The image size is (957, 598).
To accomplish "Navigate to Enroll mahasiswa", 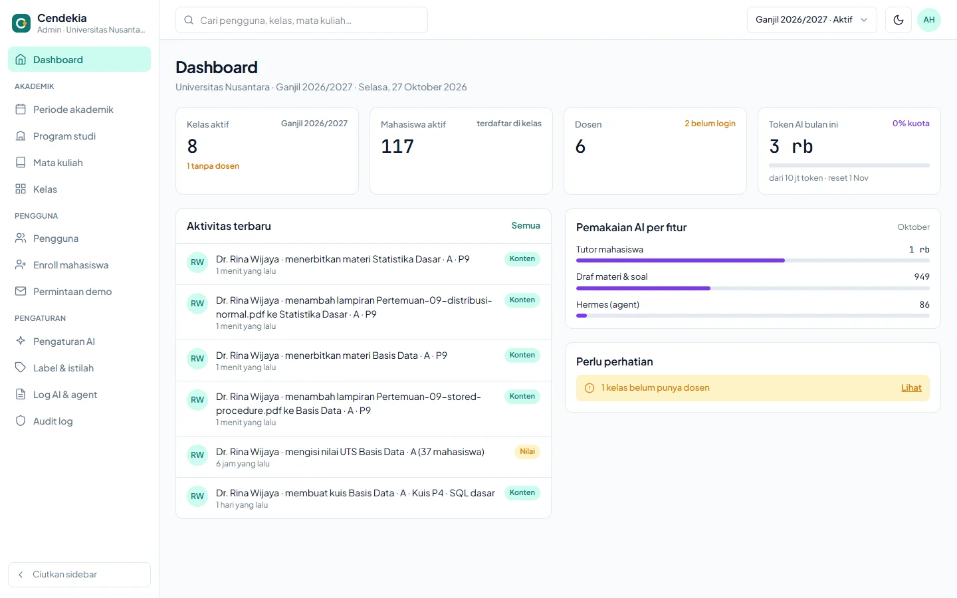I will [80, 264].
